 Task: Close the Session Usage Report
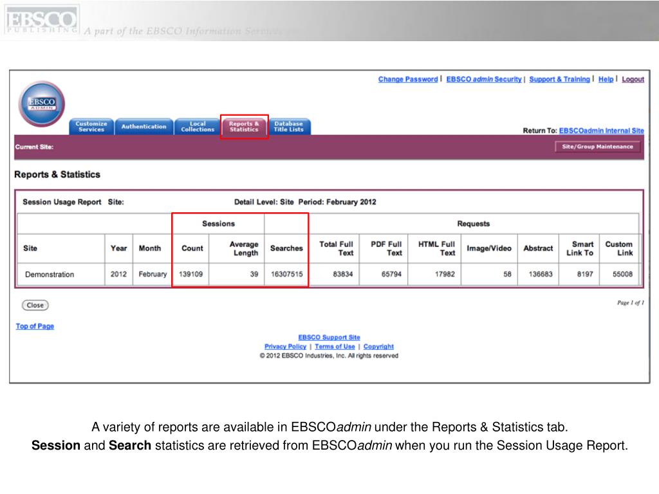35,305
